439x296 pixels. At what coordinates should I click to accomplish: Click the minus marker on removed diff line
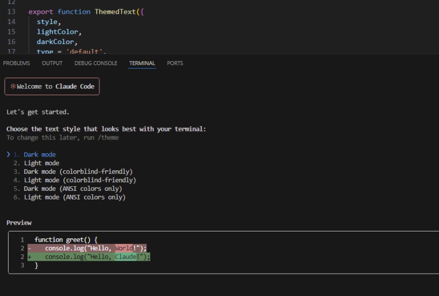tap(29, 249)
